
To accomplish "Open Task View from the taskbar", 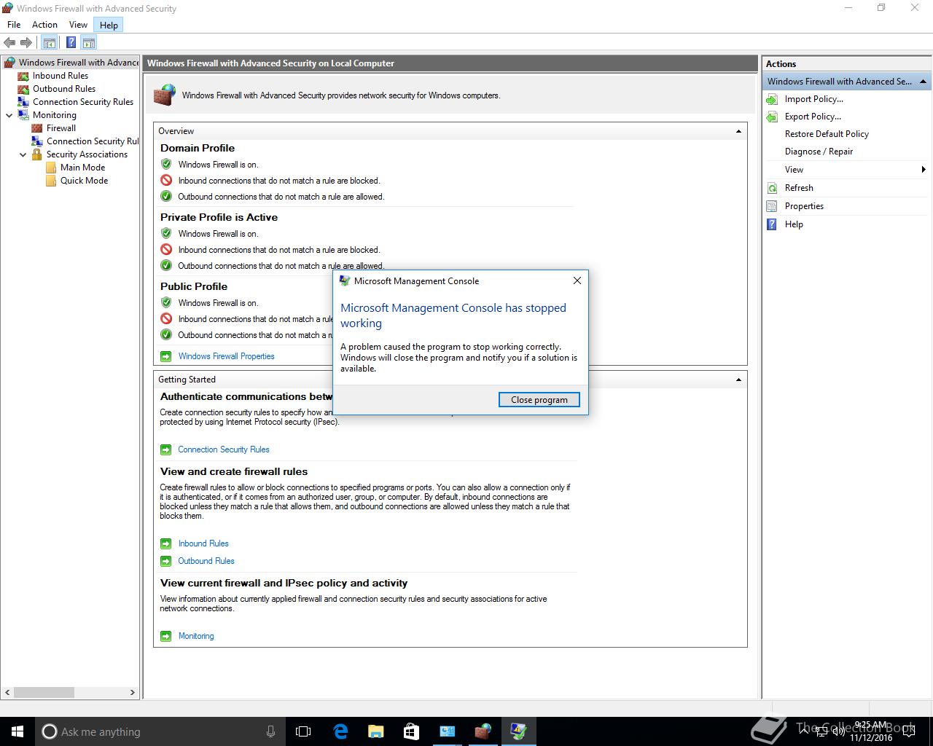I will (303, 731).
